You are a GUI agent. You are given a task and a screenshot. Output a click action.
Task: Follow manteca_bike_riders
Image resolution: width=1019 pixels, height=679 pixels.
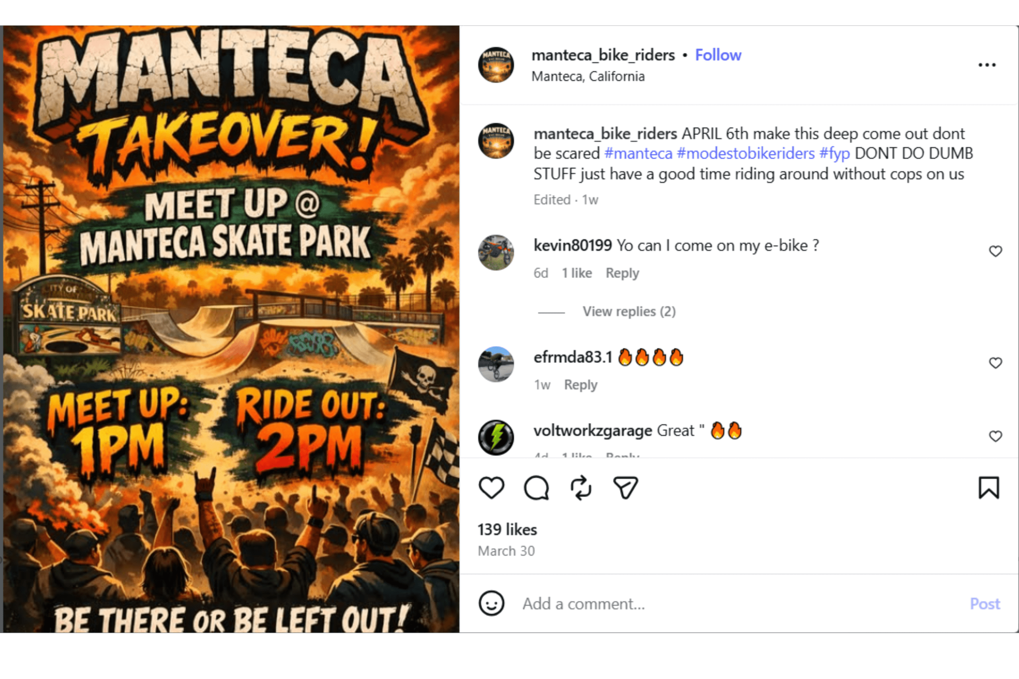point(718,55)
